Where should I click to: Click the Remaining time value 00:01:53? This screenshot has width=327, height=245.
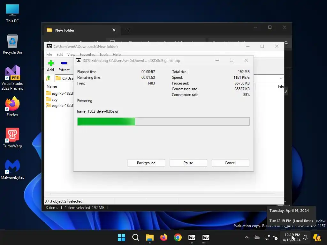point(148,78)
